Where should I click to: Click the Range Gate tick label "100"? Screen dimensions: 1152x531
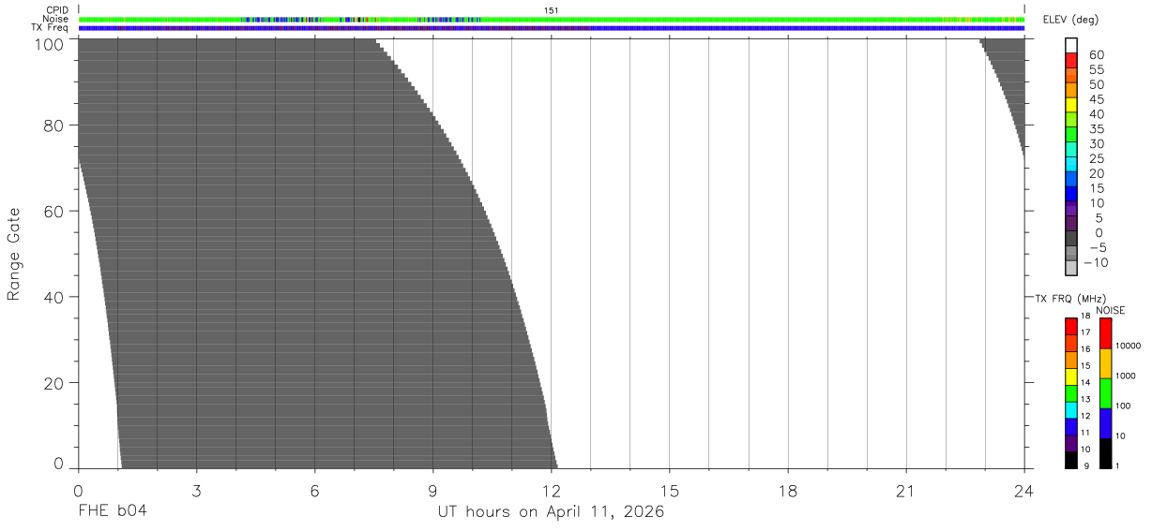51,43
